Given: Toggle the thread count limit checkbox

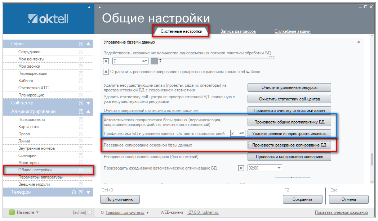Looking at the screenshot, I should pyautogui.click(x=106, y=61).
